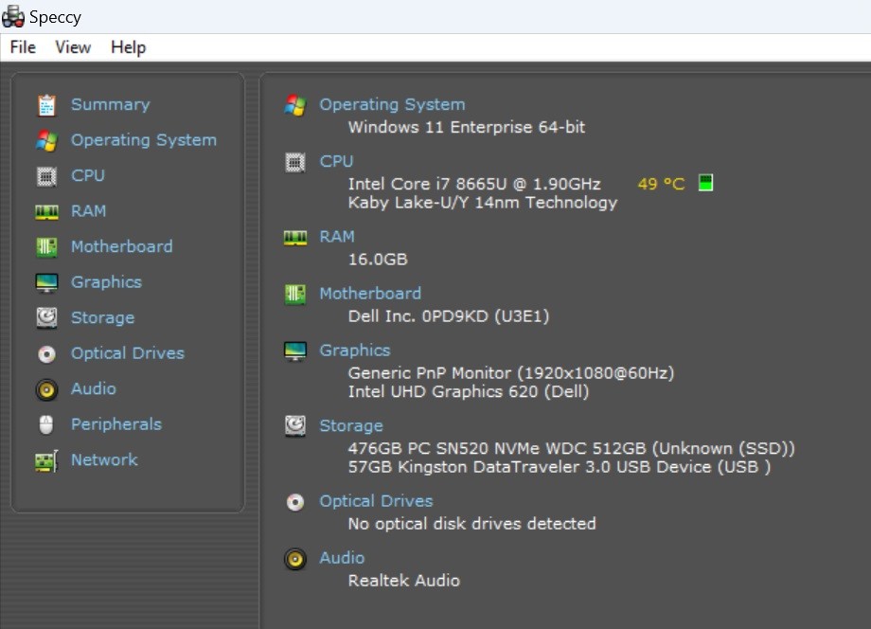Image resolution: width=871 pixels, height=629 pixels.
Task: Click the Audio heading in summary panel
Action: pyautogui.click(x=342, y=558)
